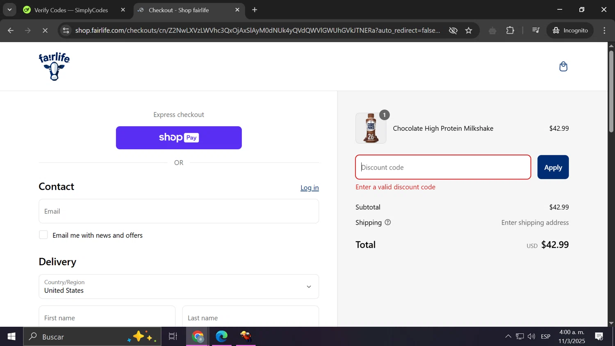Open the tab search dropdown arrow
Viewport: 615px width, 346px height.
9,10
